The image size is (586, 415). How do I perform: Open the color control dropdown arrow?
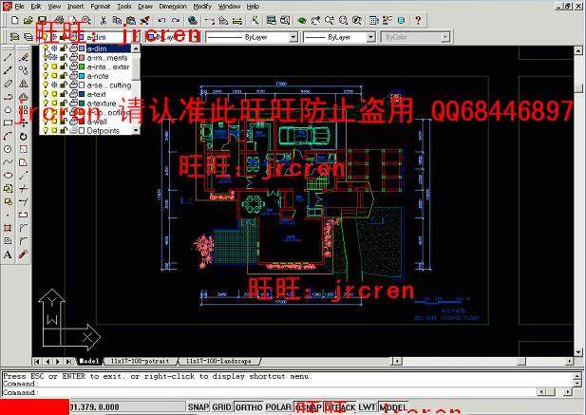pyautogui.click(x=196, y=37)
